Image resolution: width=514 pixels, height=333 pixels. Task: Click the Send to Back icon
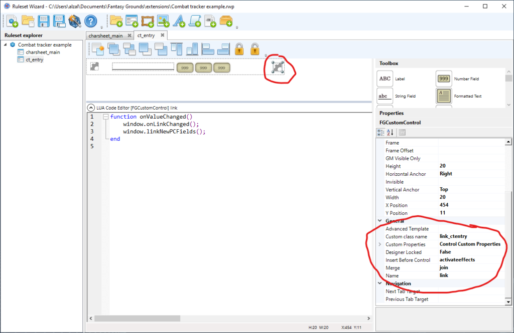click(145, 49)
